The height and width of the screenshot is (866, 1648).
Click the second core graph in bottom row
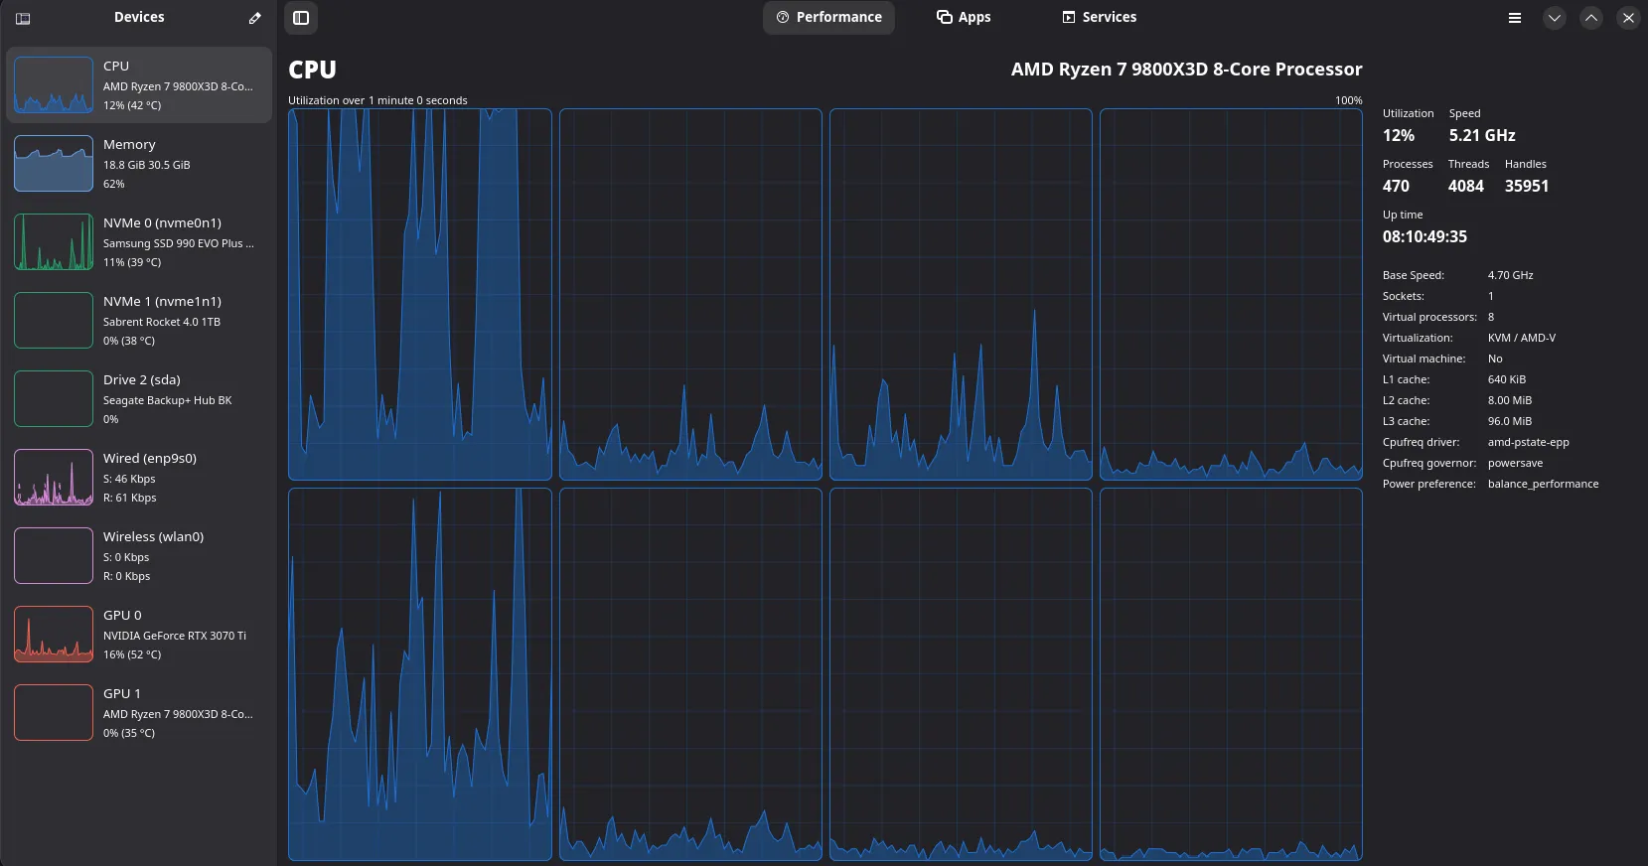tap(690, 674)
